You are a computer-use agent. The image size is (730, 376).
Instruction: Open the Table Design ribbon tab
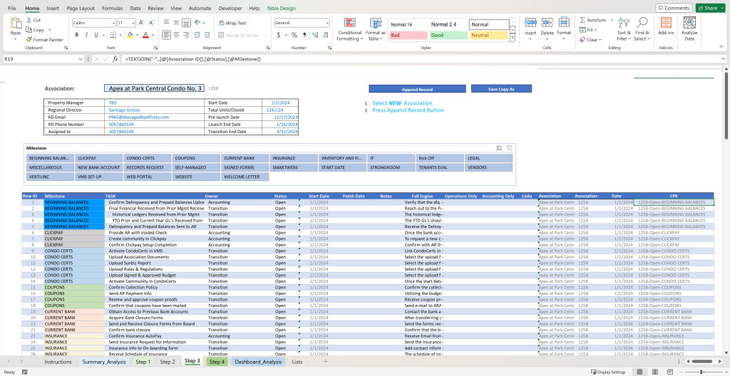tap(281, 9)
